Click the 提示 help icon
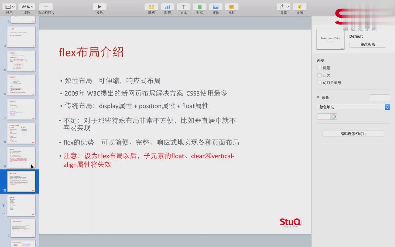The width and height of the screenshot is (395, 247). 299,7
